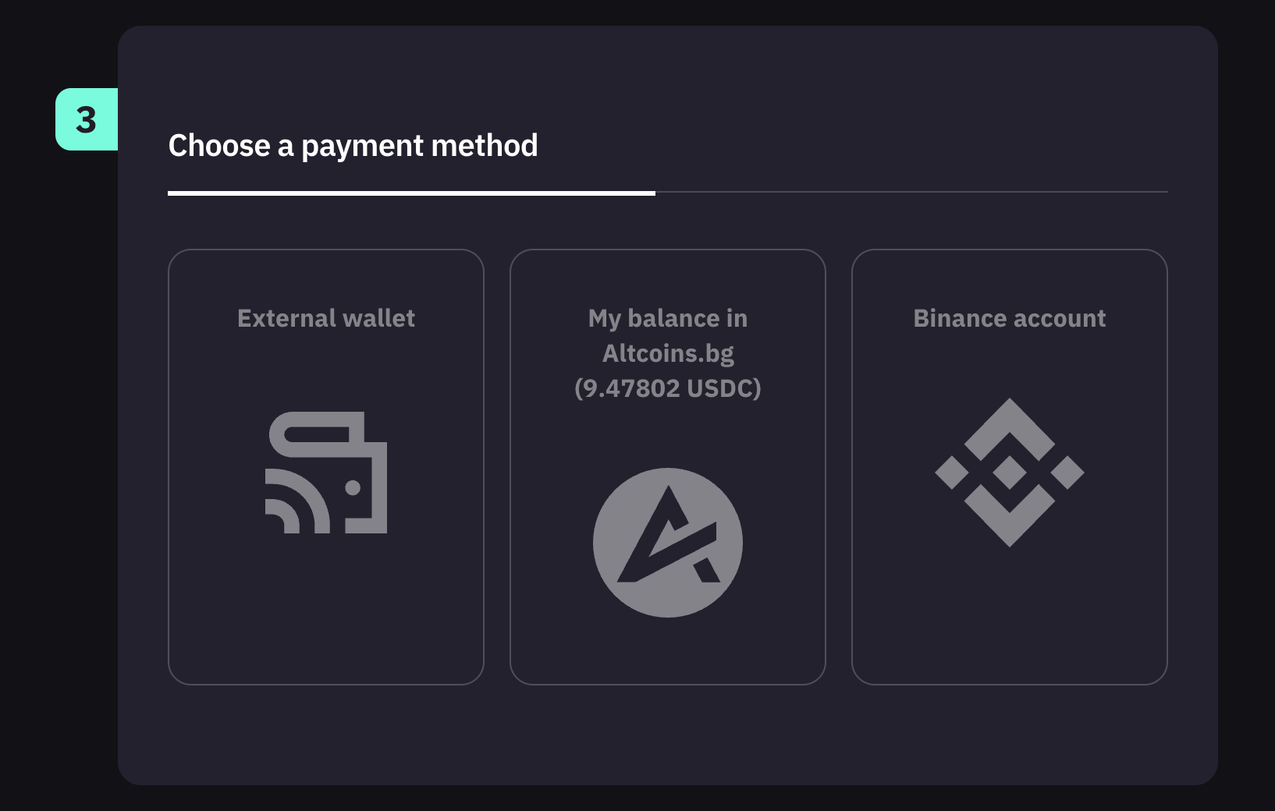Choose the Binance account label
Viewport: 1275px width, 811px height.
(x=1010, y=318)
